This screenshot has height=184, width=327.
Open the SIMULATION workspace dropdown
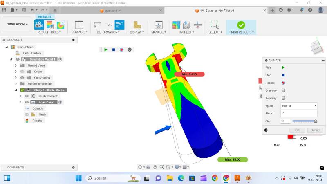point(17,25)
